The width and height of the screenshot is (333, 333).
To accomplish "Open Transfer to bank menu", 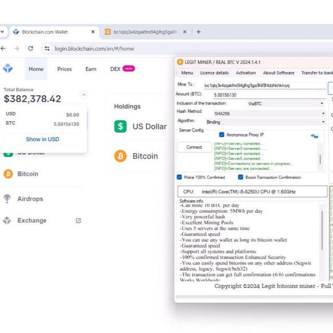I will 317,73.
